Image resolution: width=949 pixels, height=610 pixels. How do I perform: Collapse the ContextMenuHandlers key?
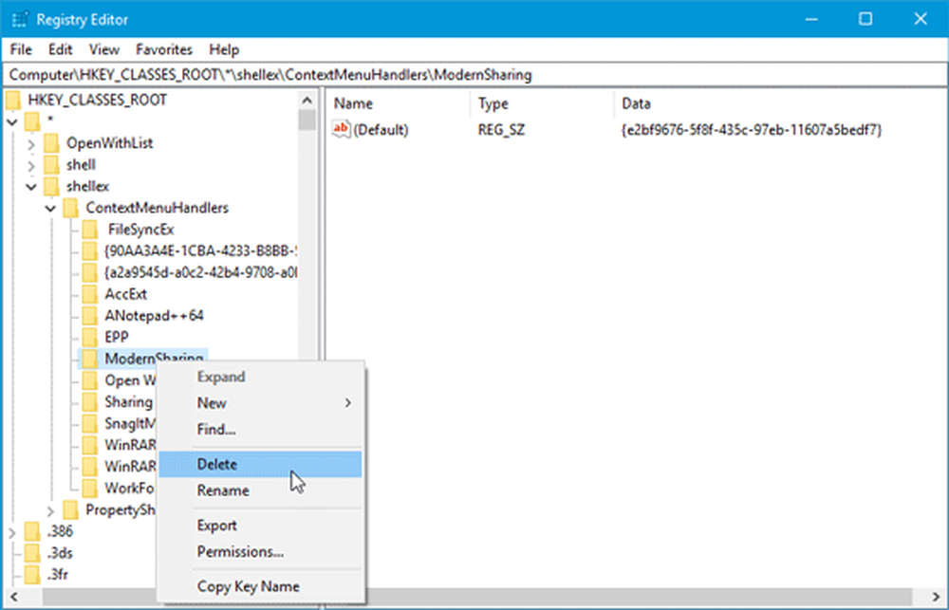tap(51, 209)
